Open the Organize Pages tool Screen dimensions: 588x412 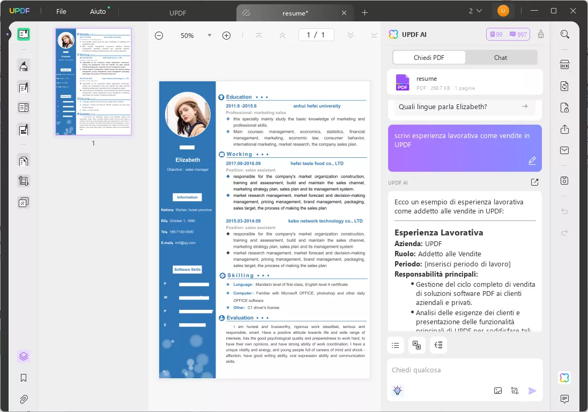tap(24, 161)
